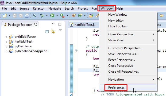Open the New Java Class dropdown arrow
The image size is (166, 96).
[85, 15]
